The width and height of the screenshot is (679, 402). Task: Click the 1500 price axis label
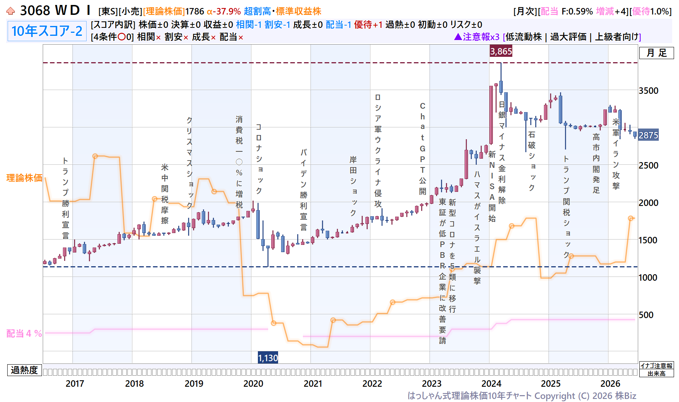pos(648,240)
